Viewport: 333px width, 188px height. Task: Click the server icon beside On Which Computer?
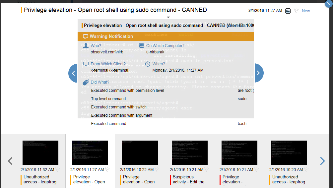(141, 46)
